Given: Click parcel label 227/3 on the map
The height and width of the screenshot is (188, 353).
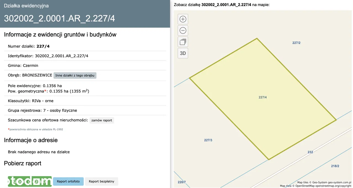Looking at the screenshot, I should pyautogui.click(x=208, y=140).
